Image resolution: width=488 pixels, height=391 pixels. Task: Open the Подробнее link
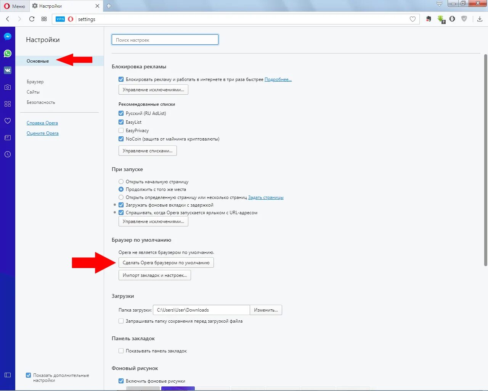[278, 79]
